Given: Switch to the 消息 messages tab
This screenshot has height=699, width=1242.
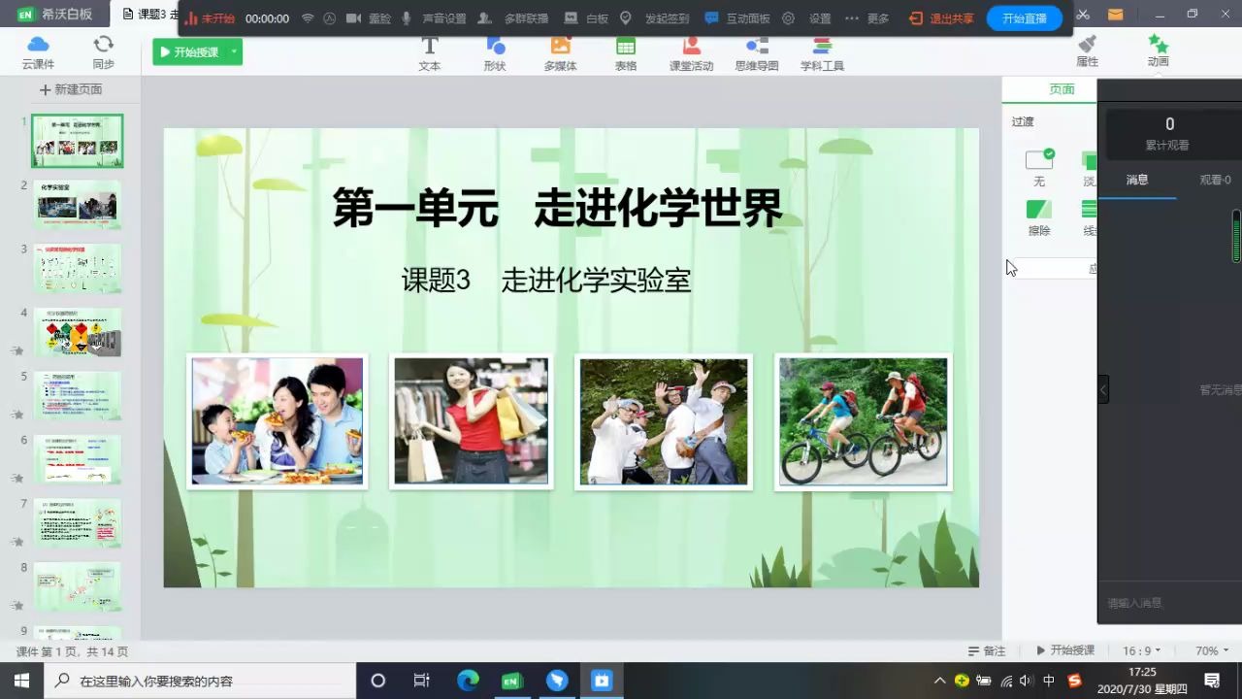Looking at the screenshot, I should tap(1137, 180).
